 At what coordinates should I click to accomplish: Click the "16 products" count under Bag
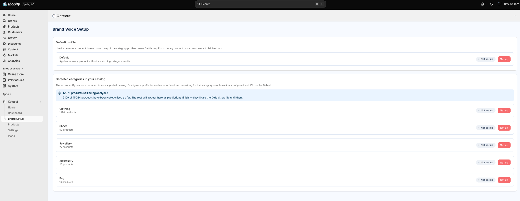tap(66, 182)
